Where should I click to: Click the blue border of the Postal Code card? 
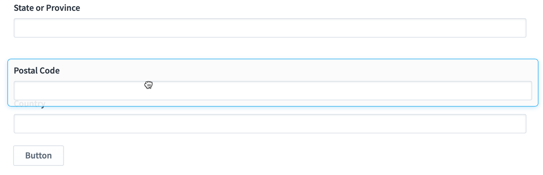click(x=273, y=59)
